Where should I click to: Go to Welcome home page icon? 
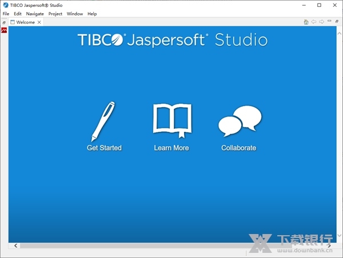click(x=306, y=22)
